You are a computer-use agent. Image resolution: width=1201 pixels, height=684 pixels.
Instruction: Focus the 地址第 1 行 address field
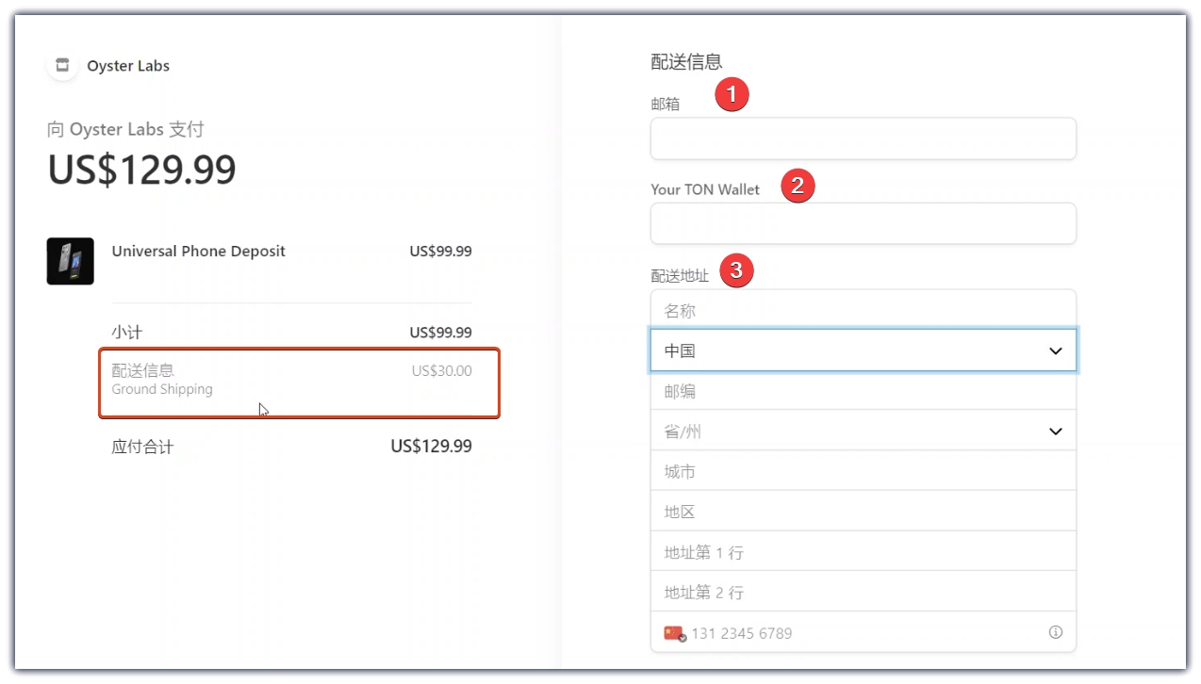pos(863,552)
